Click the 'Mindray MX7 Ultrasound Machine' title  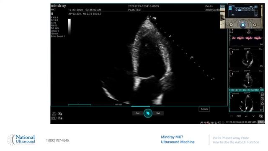point(178,140)
